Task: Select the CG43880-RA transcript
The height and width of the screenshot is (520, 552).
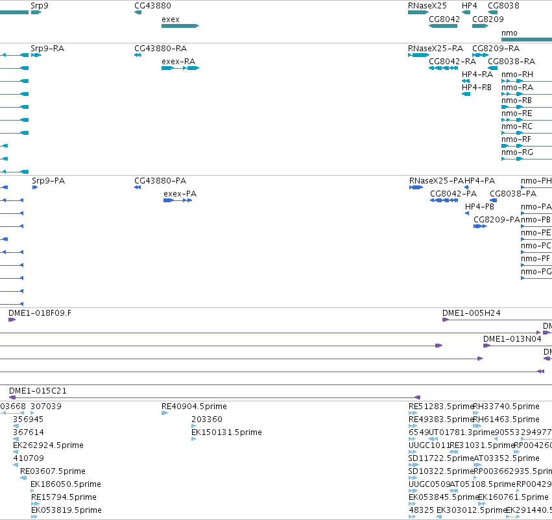Action: [x=138, y=55]
